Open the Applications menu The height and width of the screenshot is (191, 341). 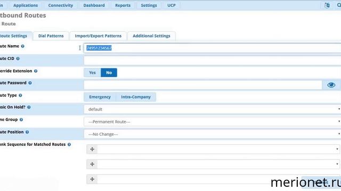tap(26, 5)
